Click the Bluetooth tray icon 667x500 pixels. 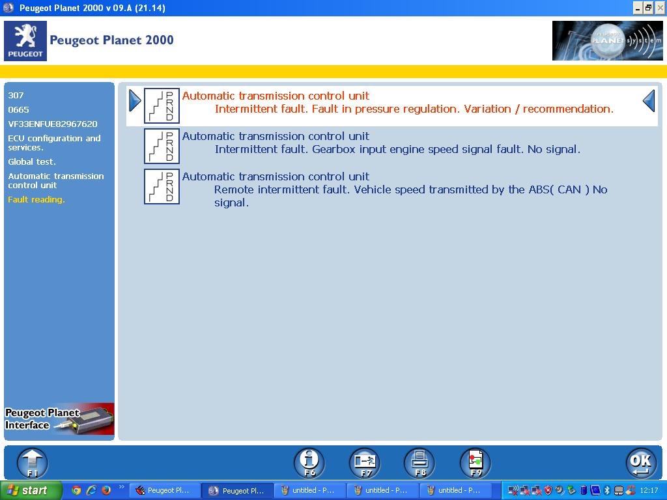[x=608, y=491]
